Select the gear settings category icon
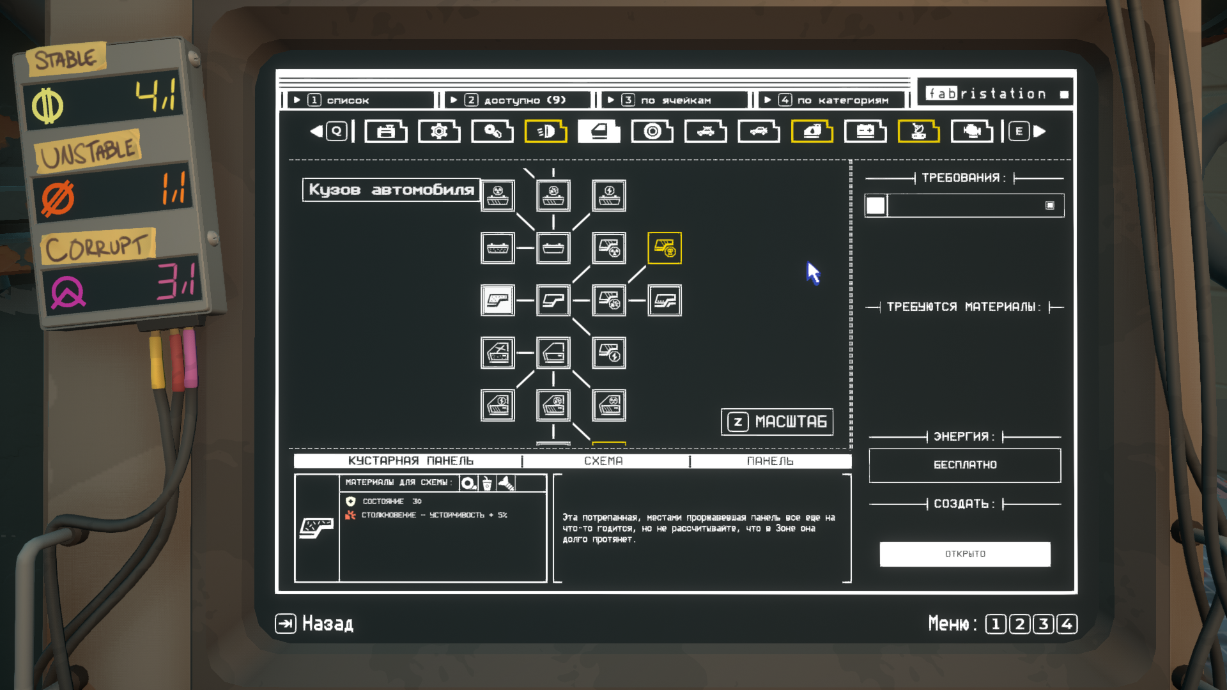This screenshot has height=690, width=1227. [439, 132]
